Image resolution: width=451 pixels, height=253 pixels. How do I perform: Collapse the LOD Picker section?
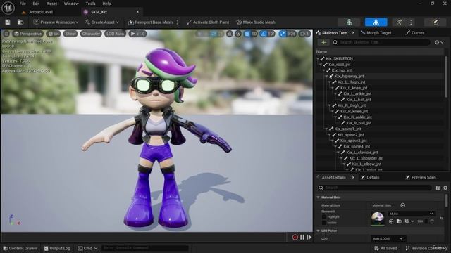318,231
